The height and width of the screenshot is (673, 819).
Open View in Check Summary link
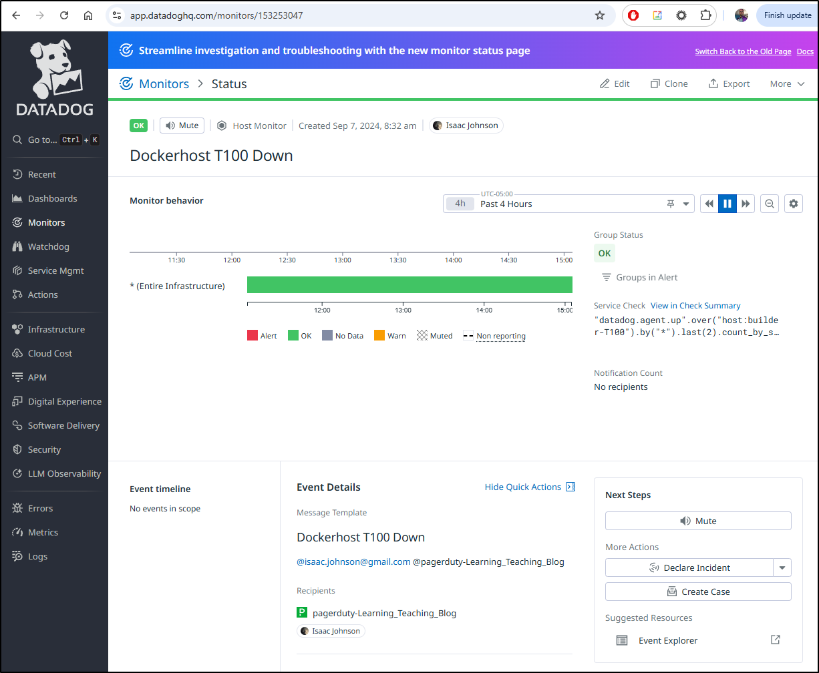[695, 305]
